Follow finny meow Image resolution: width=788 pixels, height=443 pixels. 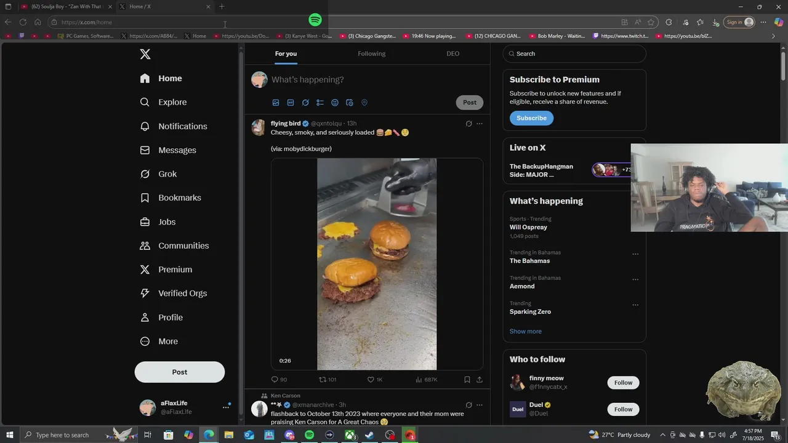(x=623, y=383)
